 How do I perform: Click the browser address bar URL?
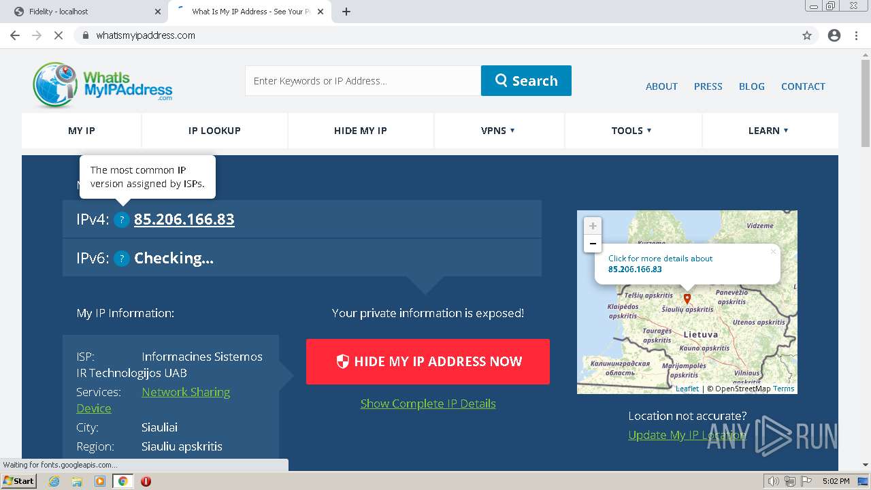146,35
